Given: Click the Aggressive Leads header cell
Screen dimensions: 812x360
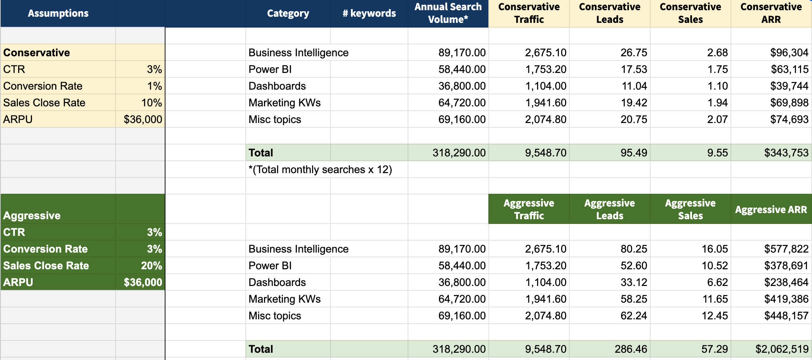Looking at the screenshot, I should click(x=609, y=209).
